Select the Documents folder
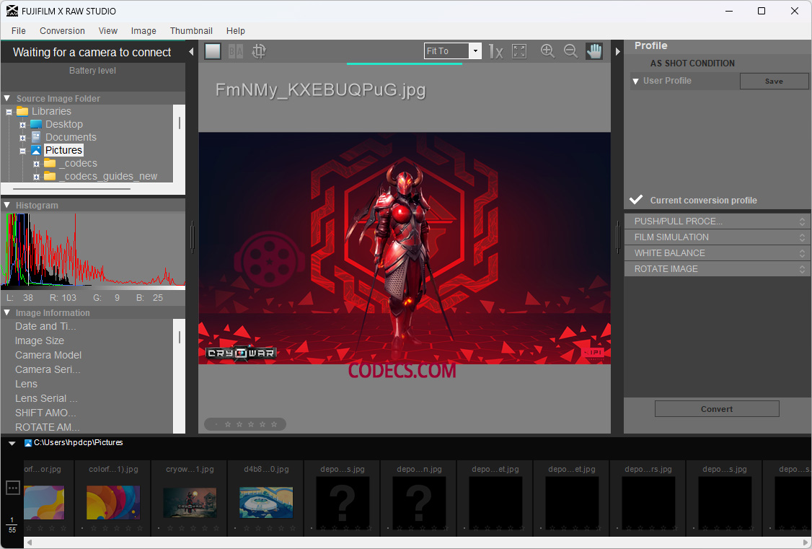Viewport: 812px width, 549px height. tap(71, 137)
